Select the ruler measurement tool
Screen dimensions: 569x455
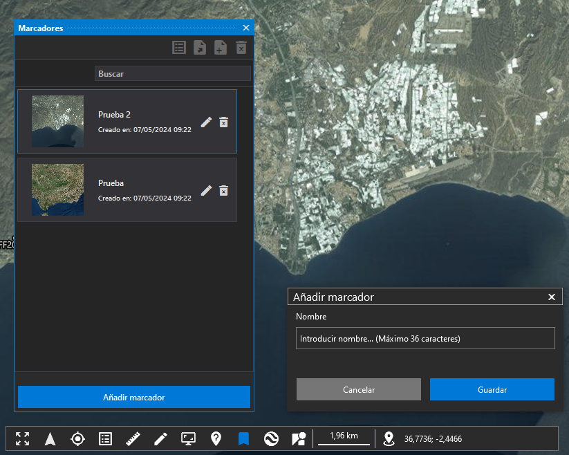click(x=133, y=438)
